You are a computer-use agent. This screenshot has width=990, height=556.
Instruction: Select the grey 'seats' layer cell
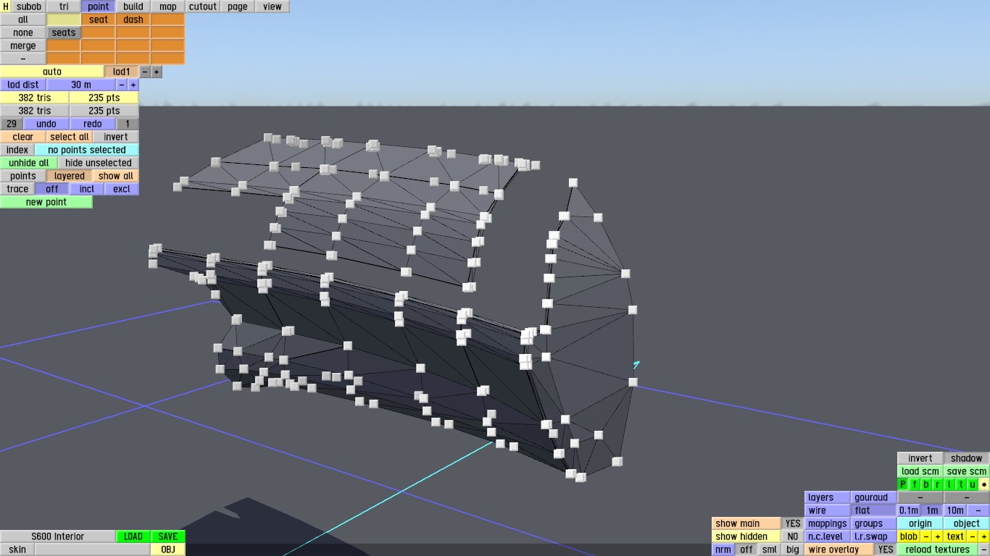click(64, 33)
